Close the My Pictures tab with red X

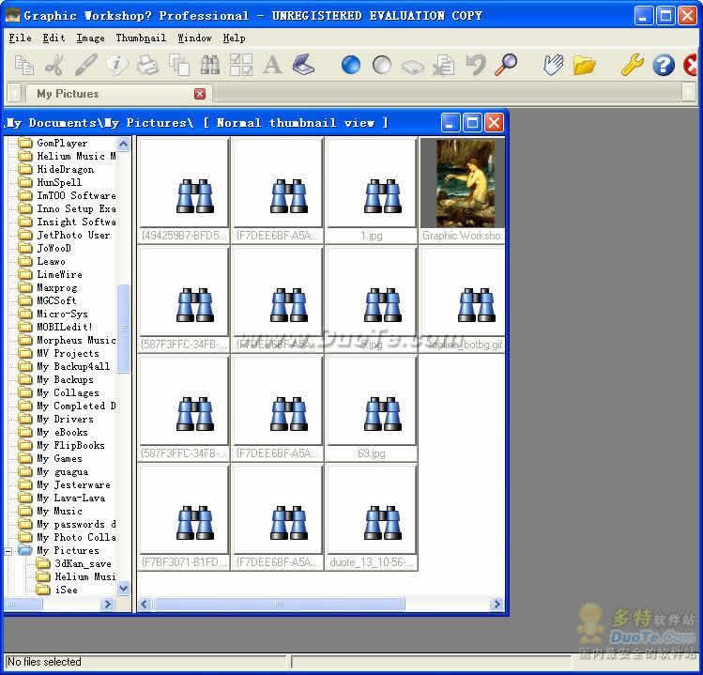(200, 94)
